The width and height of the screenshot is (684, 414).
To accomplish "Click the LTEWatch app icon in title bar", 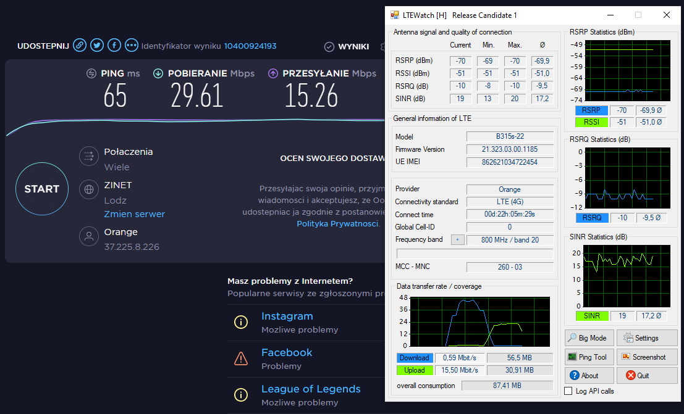I will pos(394,15).
